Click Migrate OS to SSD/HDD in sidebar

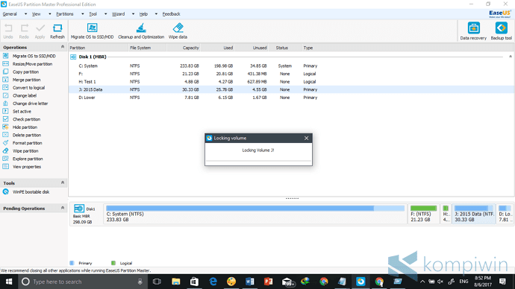(x=34, y=56)
